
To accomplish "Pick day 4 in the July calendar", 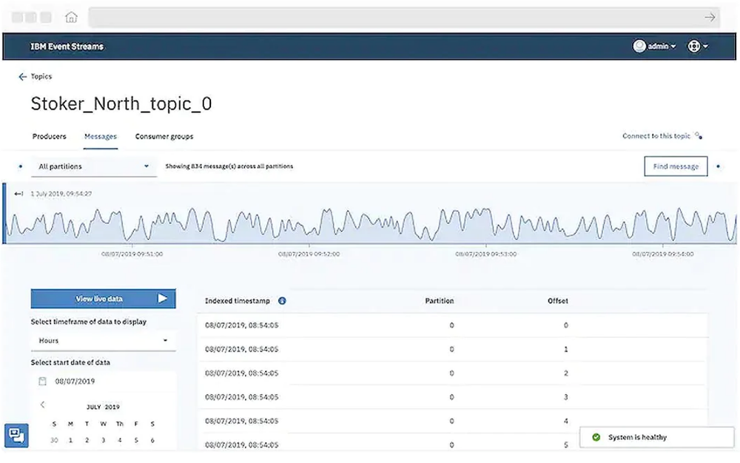I will 120,440.
